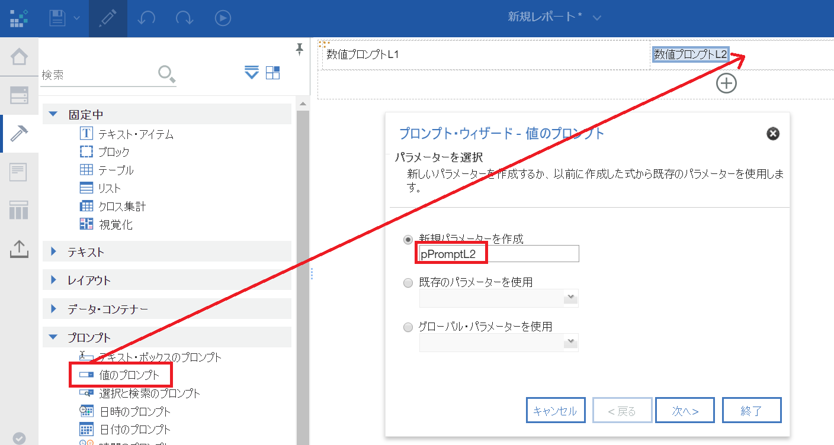Select ブロック toolbox item
Image resolution: width=834 pixels, height=445 pixels.
(x=105, y=152)
